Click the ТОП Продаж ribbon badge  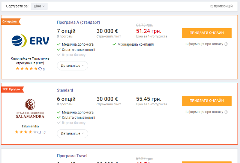tap(12, 90)
